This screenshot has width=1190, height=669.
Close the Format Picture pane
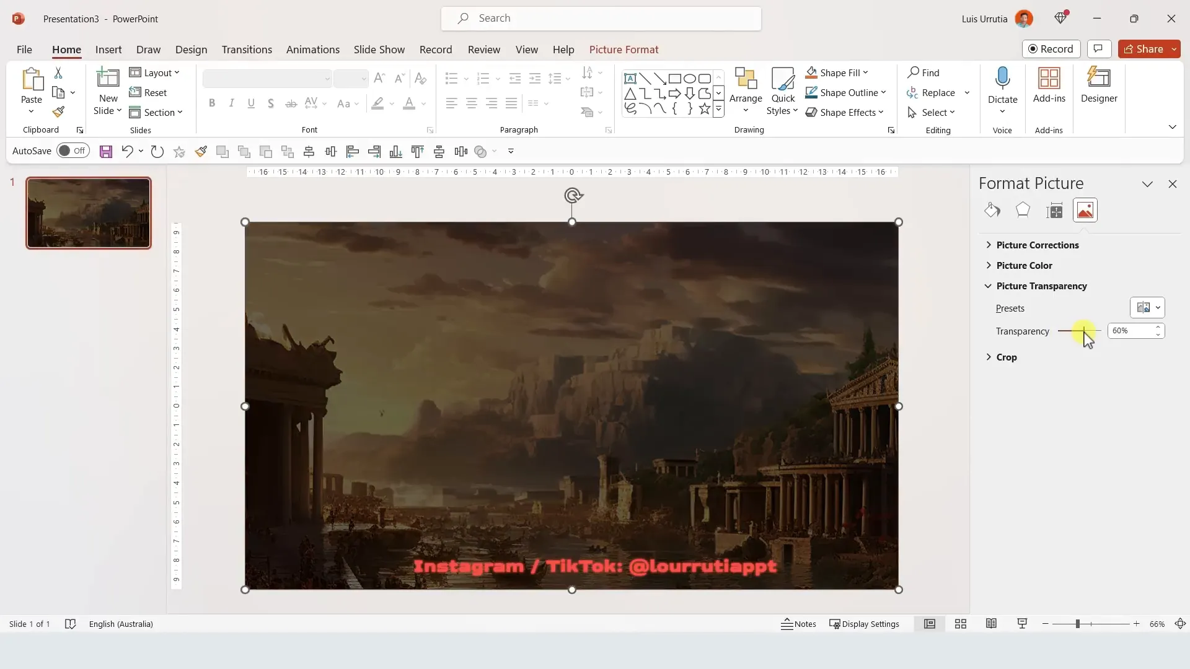tap(1173, 184)
